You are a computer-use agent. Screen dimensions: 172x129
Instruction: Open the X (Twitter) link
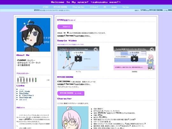[26, 96]
